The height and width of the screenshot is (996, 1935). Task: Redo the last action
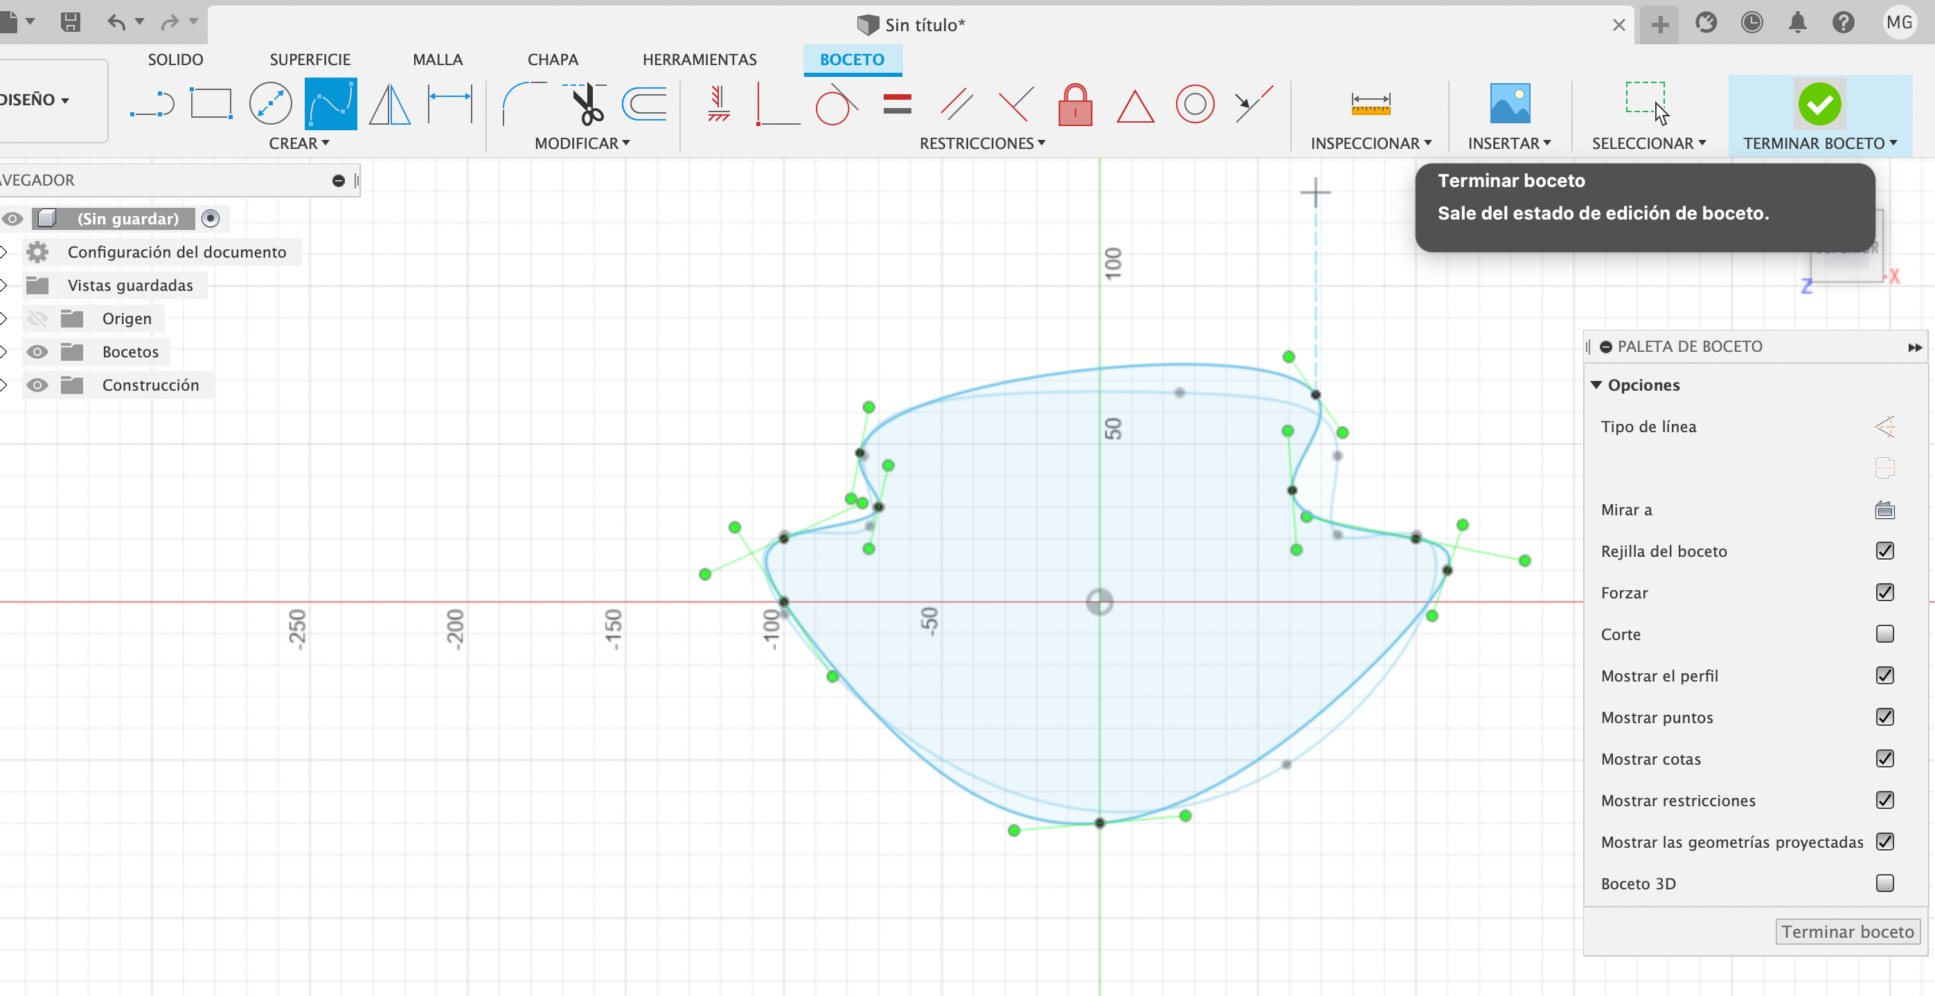coord(170,21)
